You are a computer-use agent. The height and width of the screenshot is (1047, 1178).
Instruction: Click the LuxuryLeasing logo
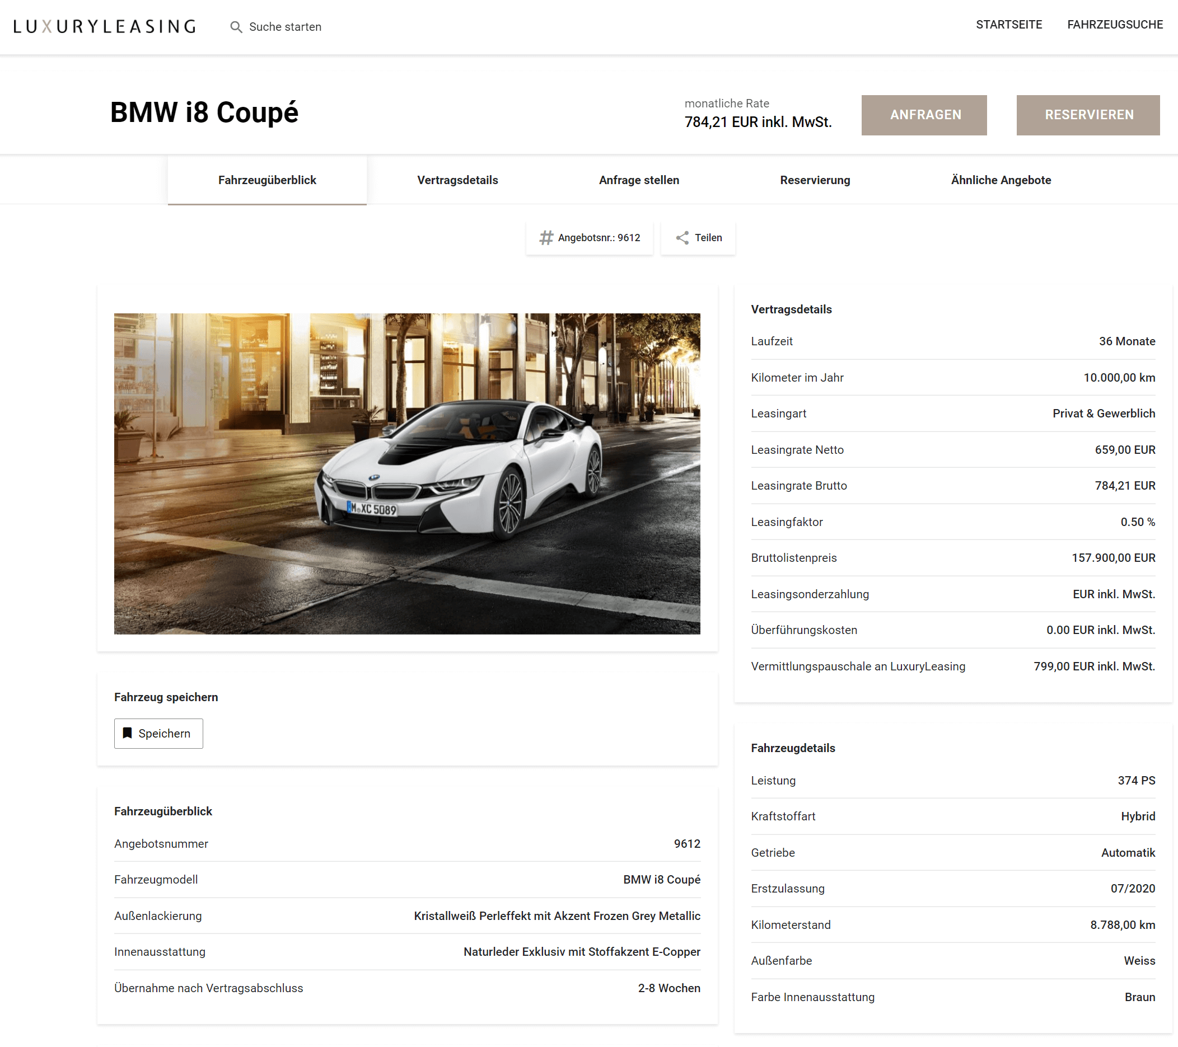click(104, 26)
